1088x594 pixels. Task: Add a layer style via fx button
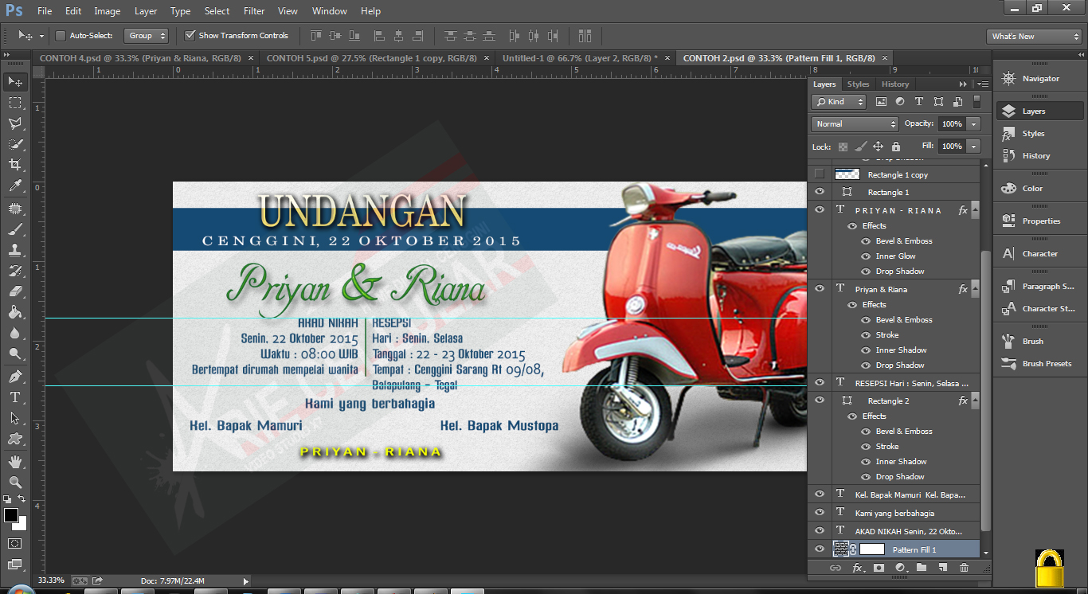(858, 568)
